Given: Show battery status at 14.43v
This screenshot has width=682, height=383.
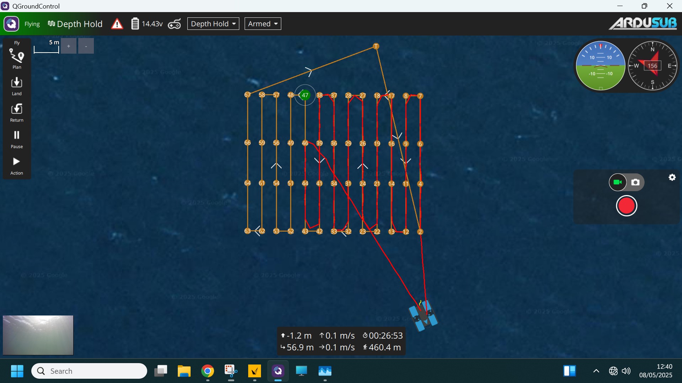Looking at the screenshot, I should (x=147, y=24).
